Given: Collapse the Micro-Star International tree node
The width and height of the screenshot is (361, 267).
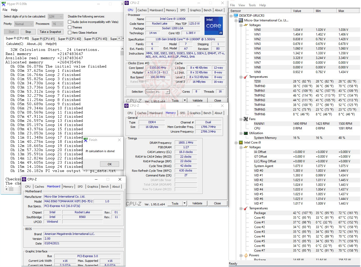Looking at the screenshot, I should [236, 20].
